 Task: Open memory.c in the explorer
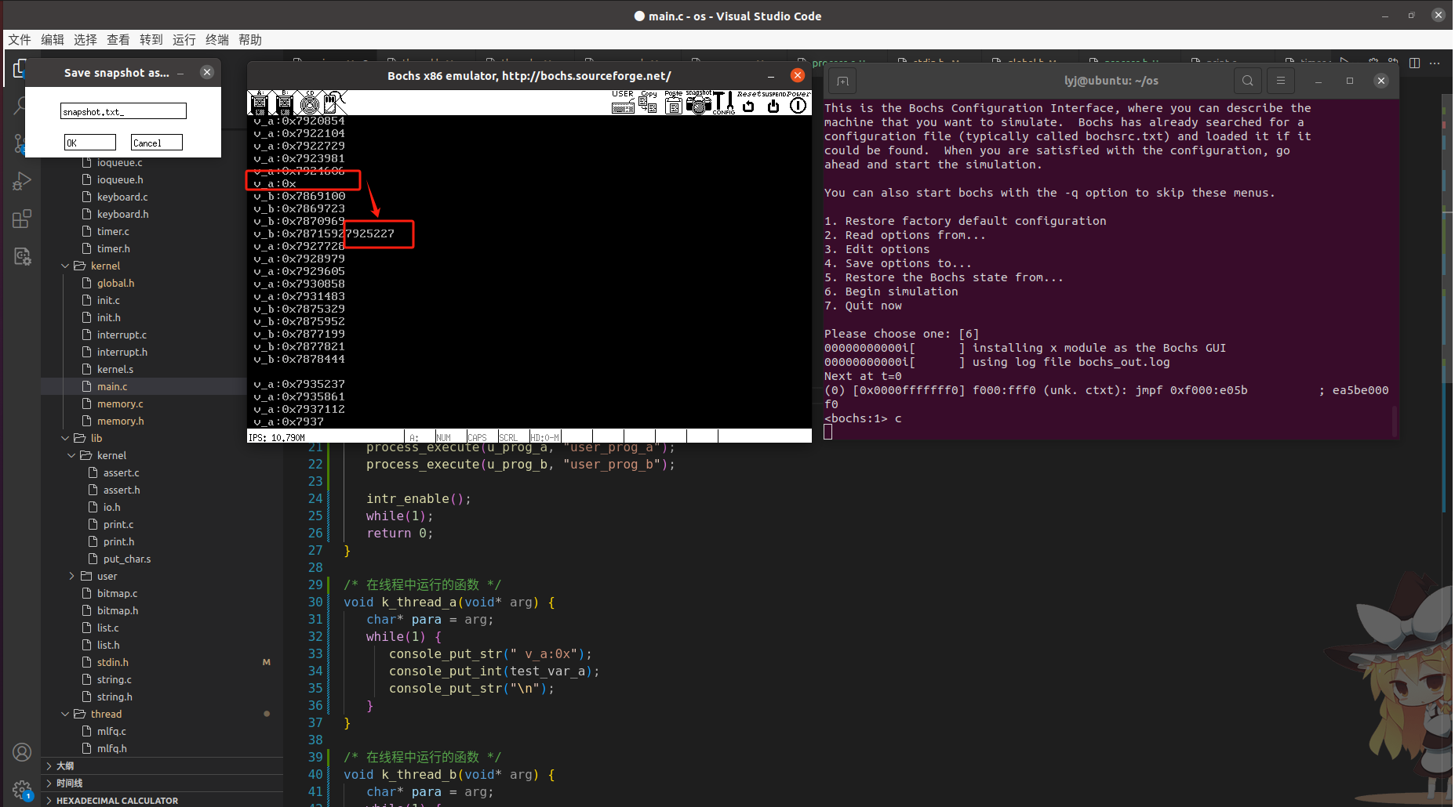click(x=120, y=403)
